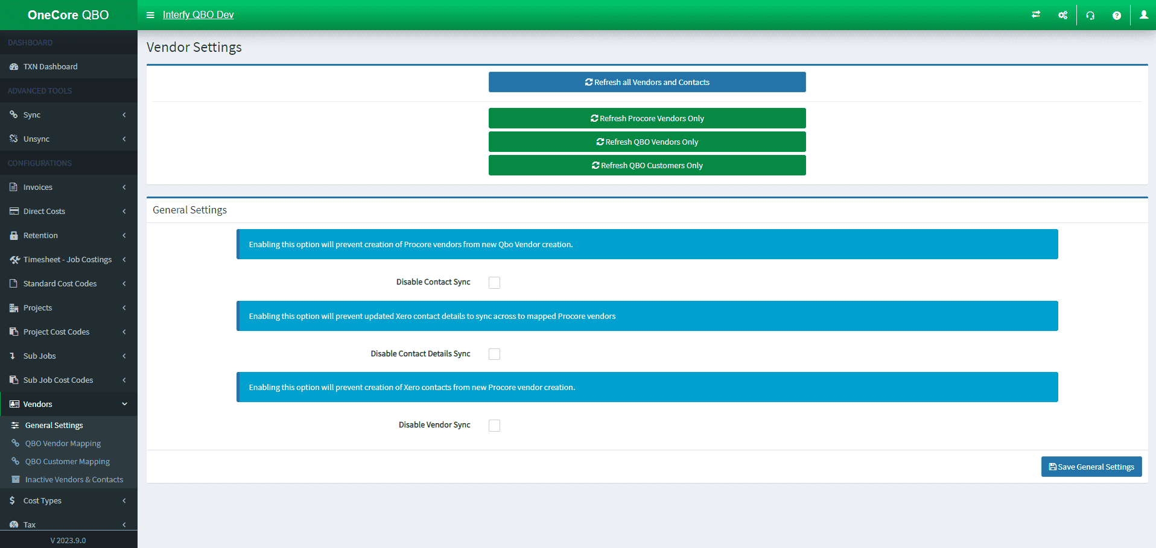Open the Interfy QBO Dev link
1156x548 pixels.
pos(198,15)
